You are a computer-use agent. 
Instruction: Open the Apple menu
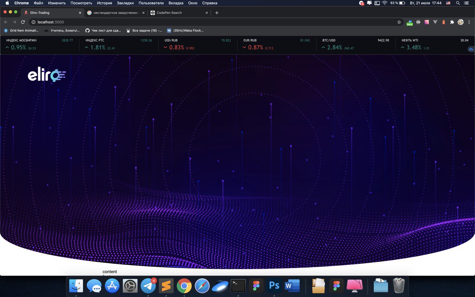[x=7, y=3]
